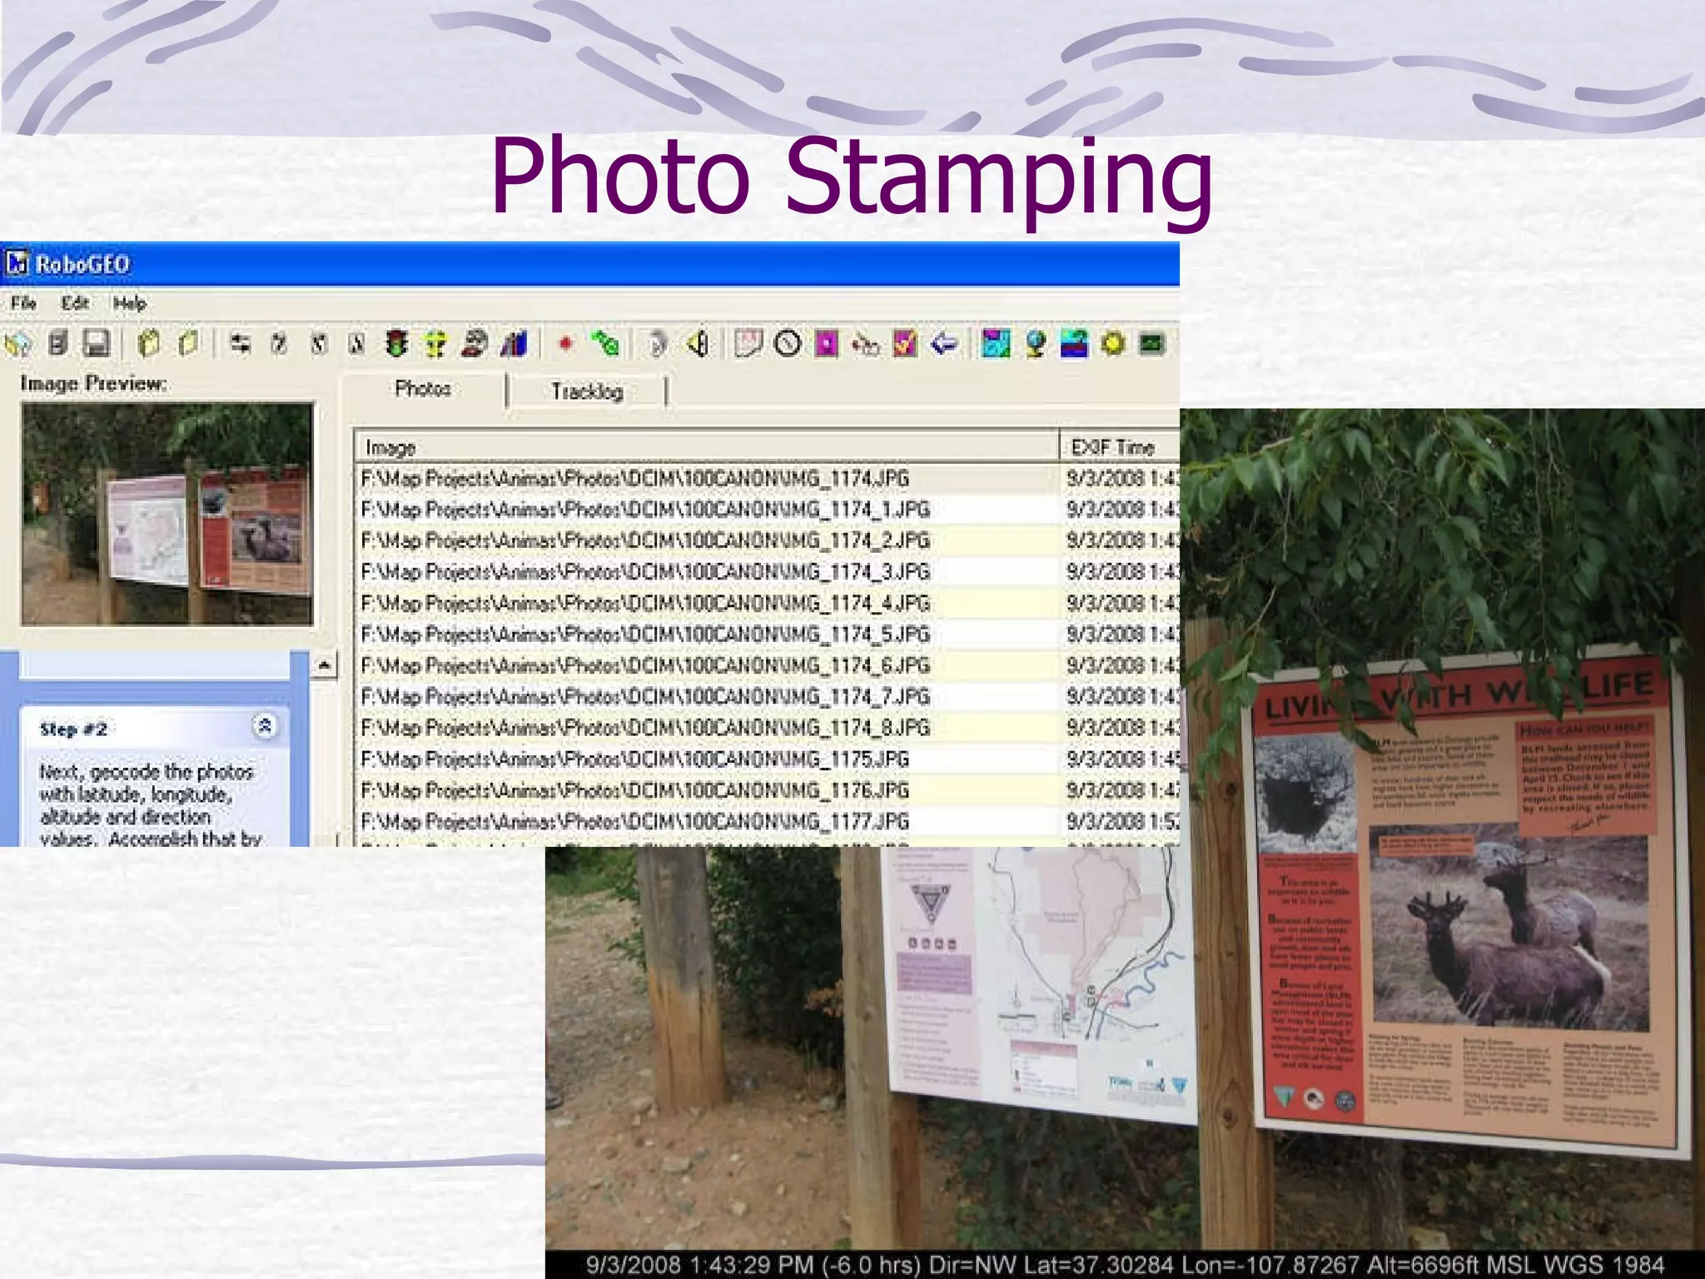Select the IMG_1174_7.JPG row
The height and width of the screenshot is (1279, 1705).
(767, 696)
